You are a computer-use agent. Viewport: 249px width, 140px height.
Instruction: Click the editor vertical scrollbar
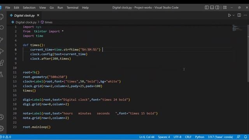248,53
